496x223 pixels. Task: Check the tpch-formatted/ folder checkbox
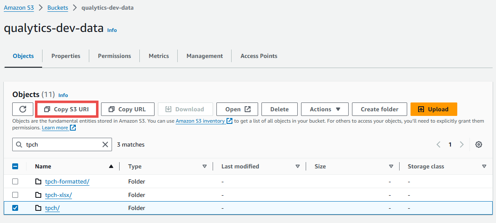click(x=15, y=181)
